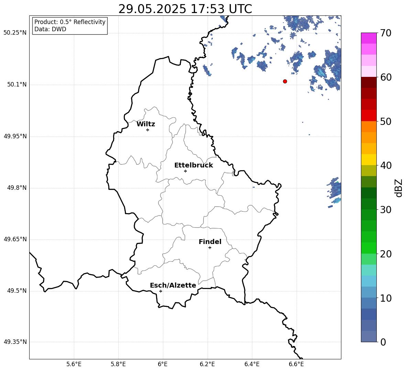Click the Findel station cross marker
This screenshot has width=407, height=371.
click(210, 248)
